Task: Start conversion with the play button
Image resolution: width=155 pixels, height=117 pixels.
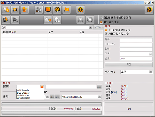Action: coord(80,19)
